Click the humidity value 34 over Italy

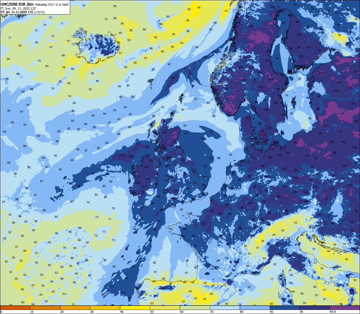pos(322,268)
